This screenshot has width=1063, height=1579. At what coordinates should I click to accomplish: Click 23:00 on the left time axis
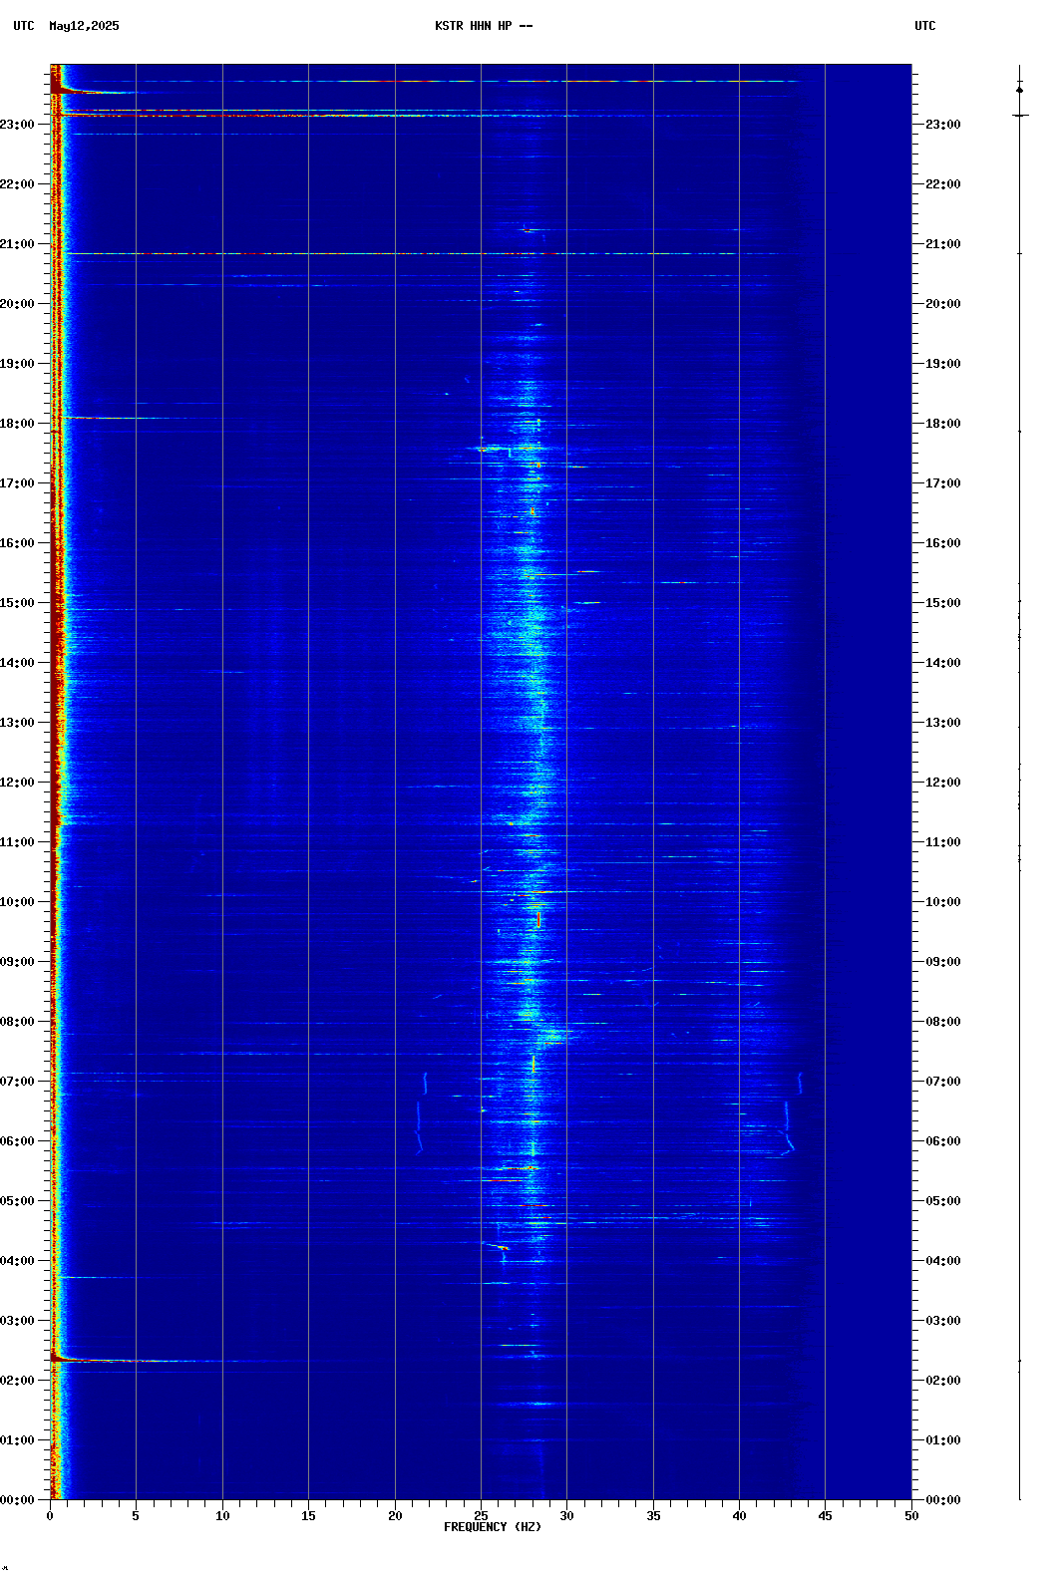[x=18, y=125]
